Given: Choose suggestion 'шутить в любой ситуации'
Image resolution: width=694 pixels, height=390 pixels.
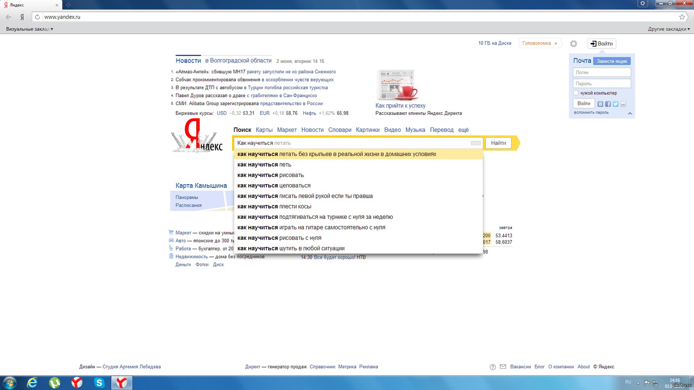Looking at the screenshot, I should (358, 248).
